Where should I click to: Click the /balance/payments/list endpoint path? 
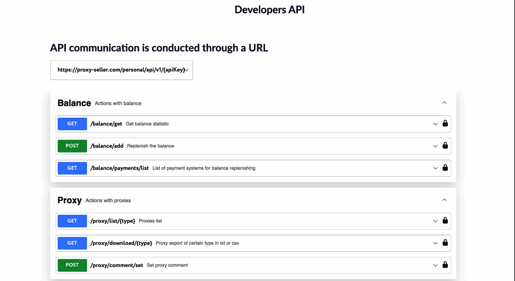point(120,168)
